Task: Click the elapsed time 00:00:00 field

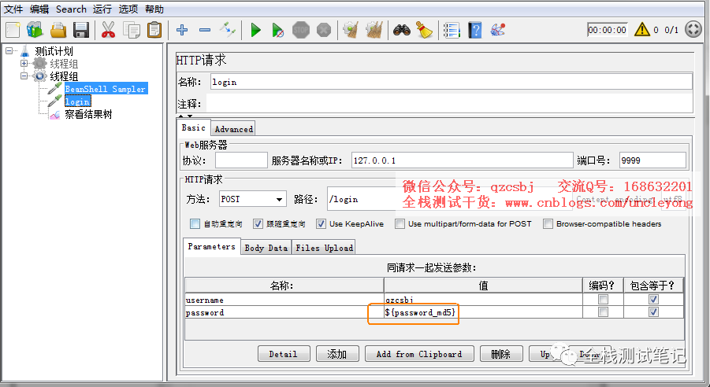Action: pyautogui.click(x=608, y=30)
